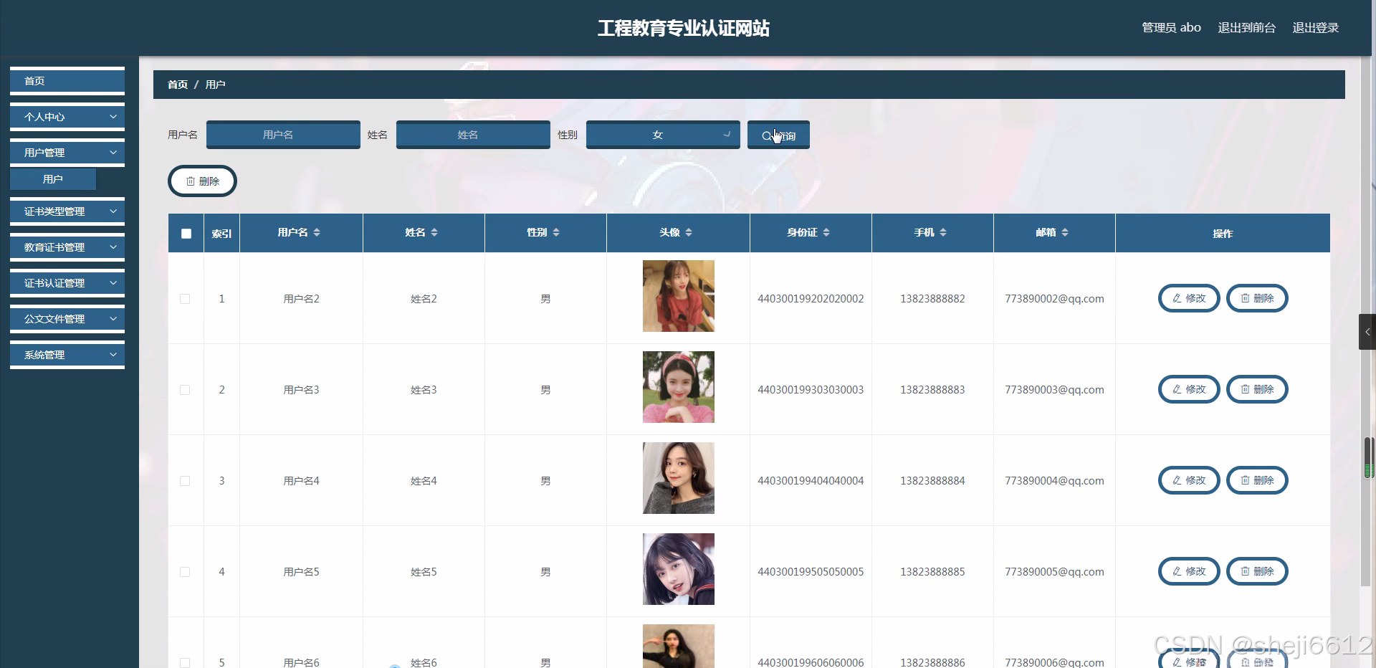The height and width of the screenshot is (668, 1376).
Task: Select the 用户 submenu item
Action: 53,179
